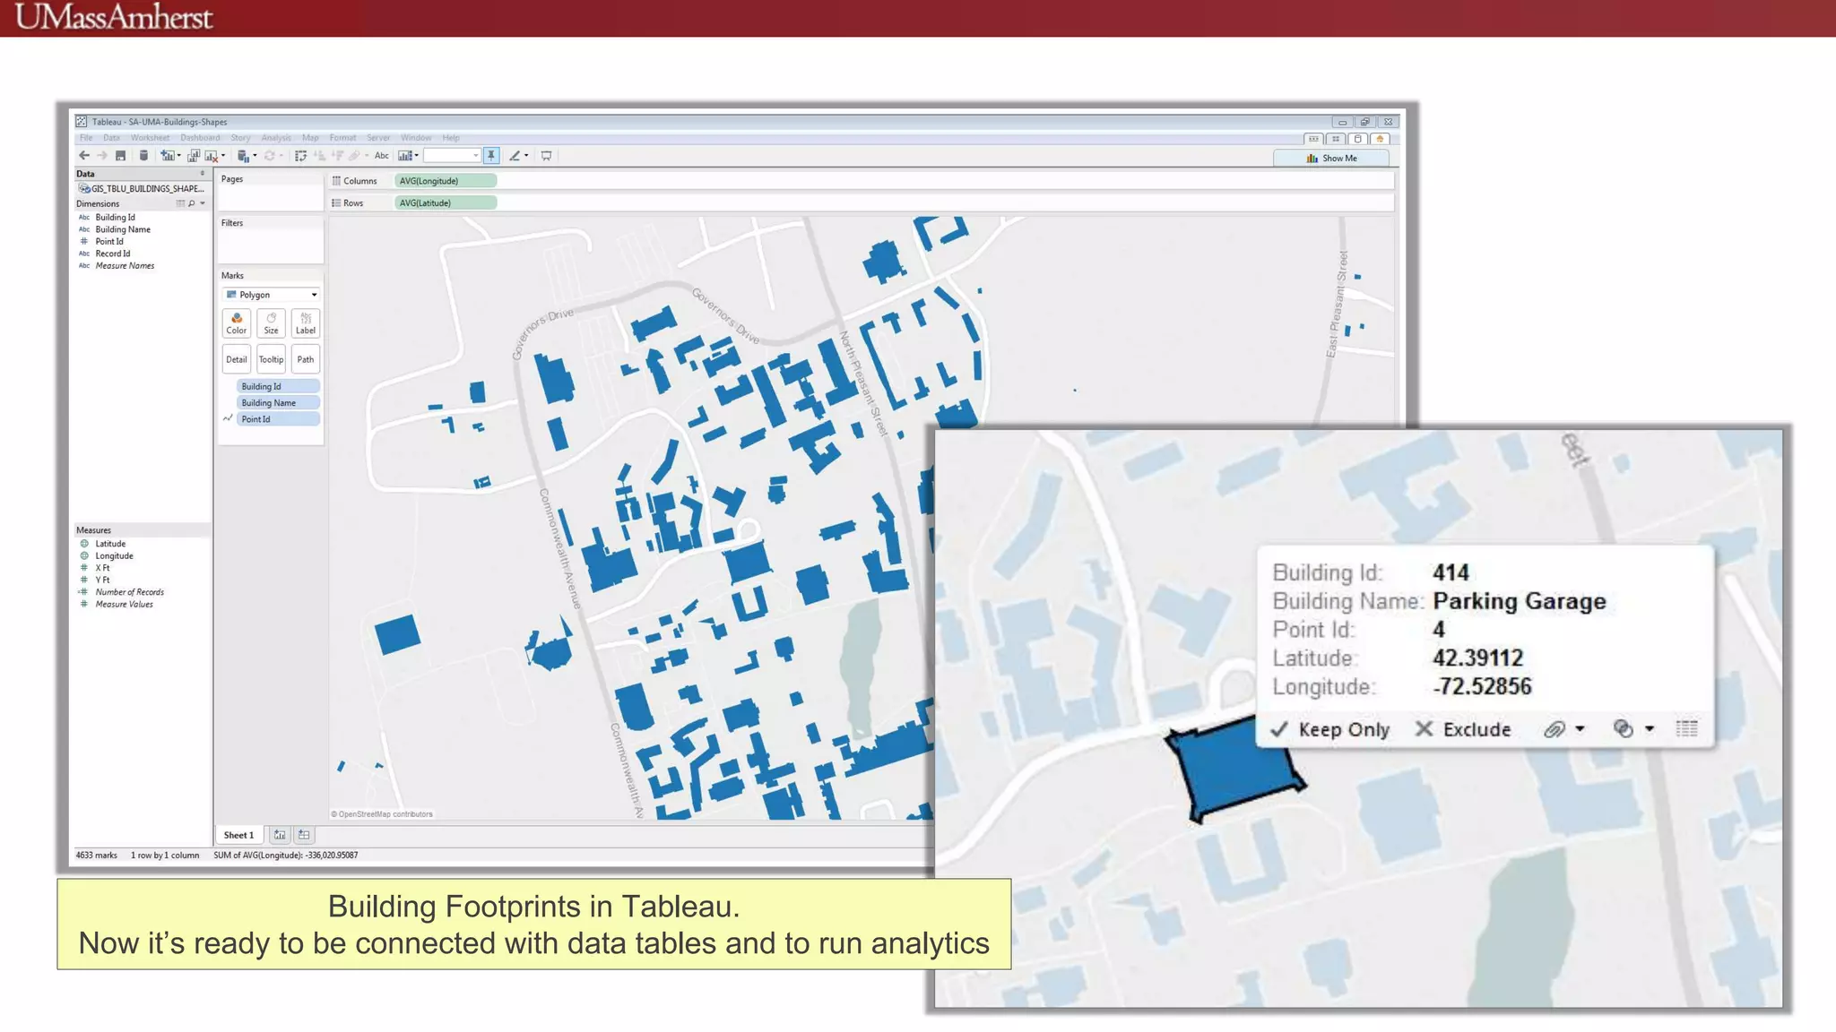This screenshot has width=1836, height=1032.
Task: Click the Run Update refresh icon
Action: 269,156
